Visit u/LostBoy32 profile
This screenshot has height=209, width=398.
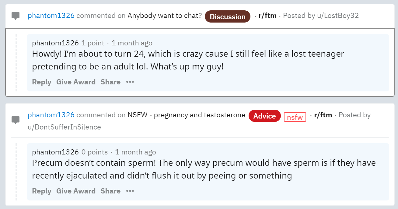coord(338,16)
